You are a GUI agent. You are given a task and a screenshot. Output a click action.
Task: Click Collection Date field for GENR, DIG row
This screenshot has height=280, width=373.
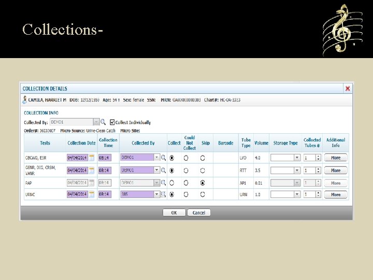pos(77,171)
